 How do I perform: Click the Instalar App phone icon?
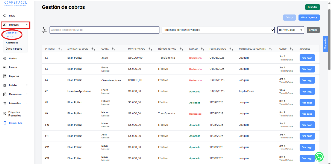point(5,123)
